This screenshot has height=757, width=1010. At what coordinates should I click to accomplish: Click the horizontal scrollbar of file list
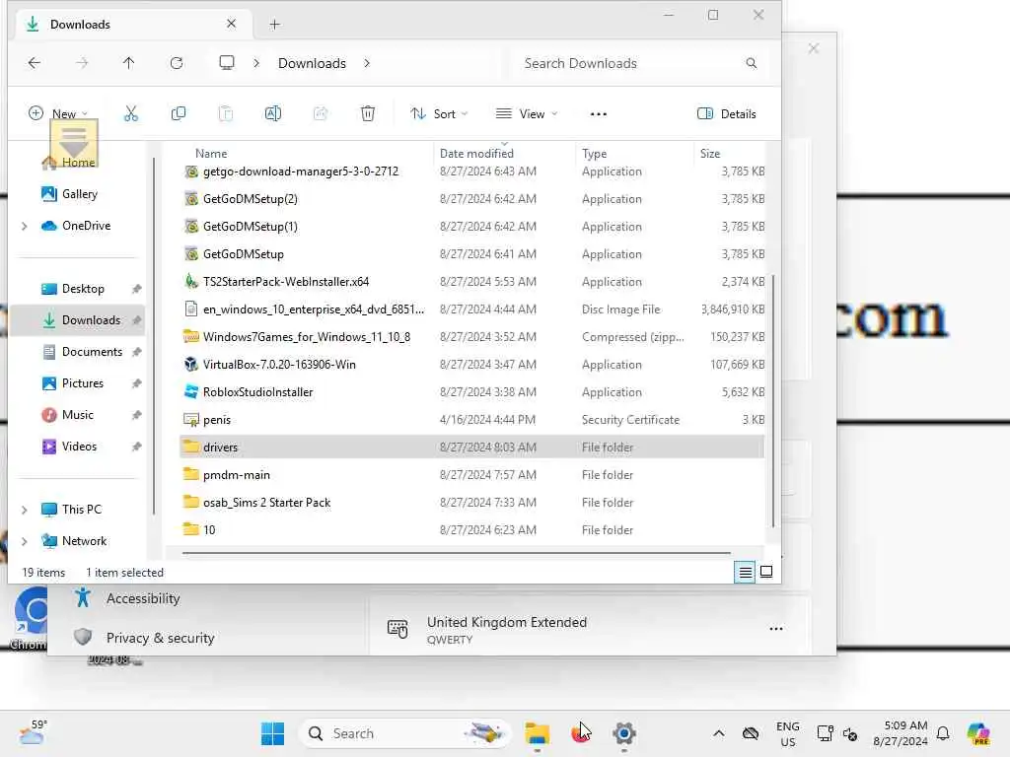click(456, 552)
